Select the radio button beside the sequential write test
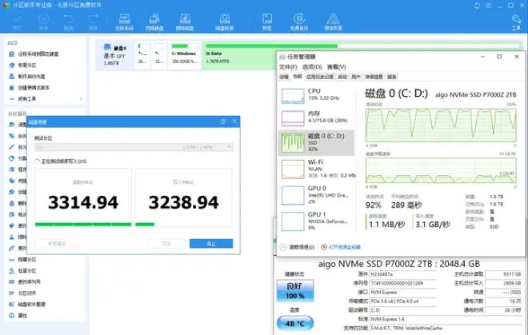 pyautogui.click(x=37, y=162)
